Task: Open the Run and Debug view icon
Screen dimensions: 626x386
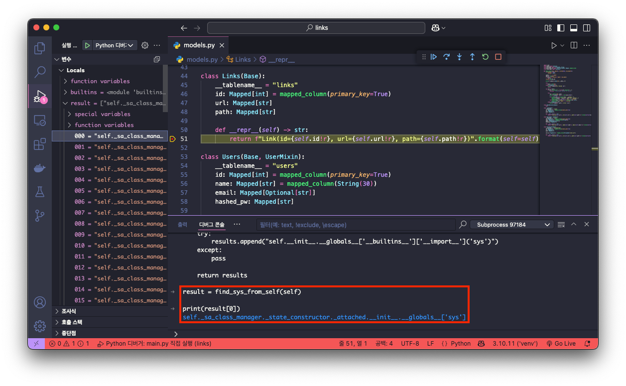Action: 40,96
